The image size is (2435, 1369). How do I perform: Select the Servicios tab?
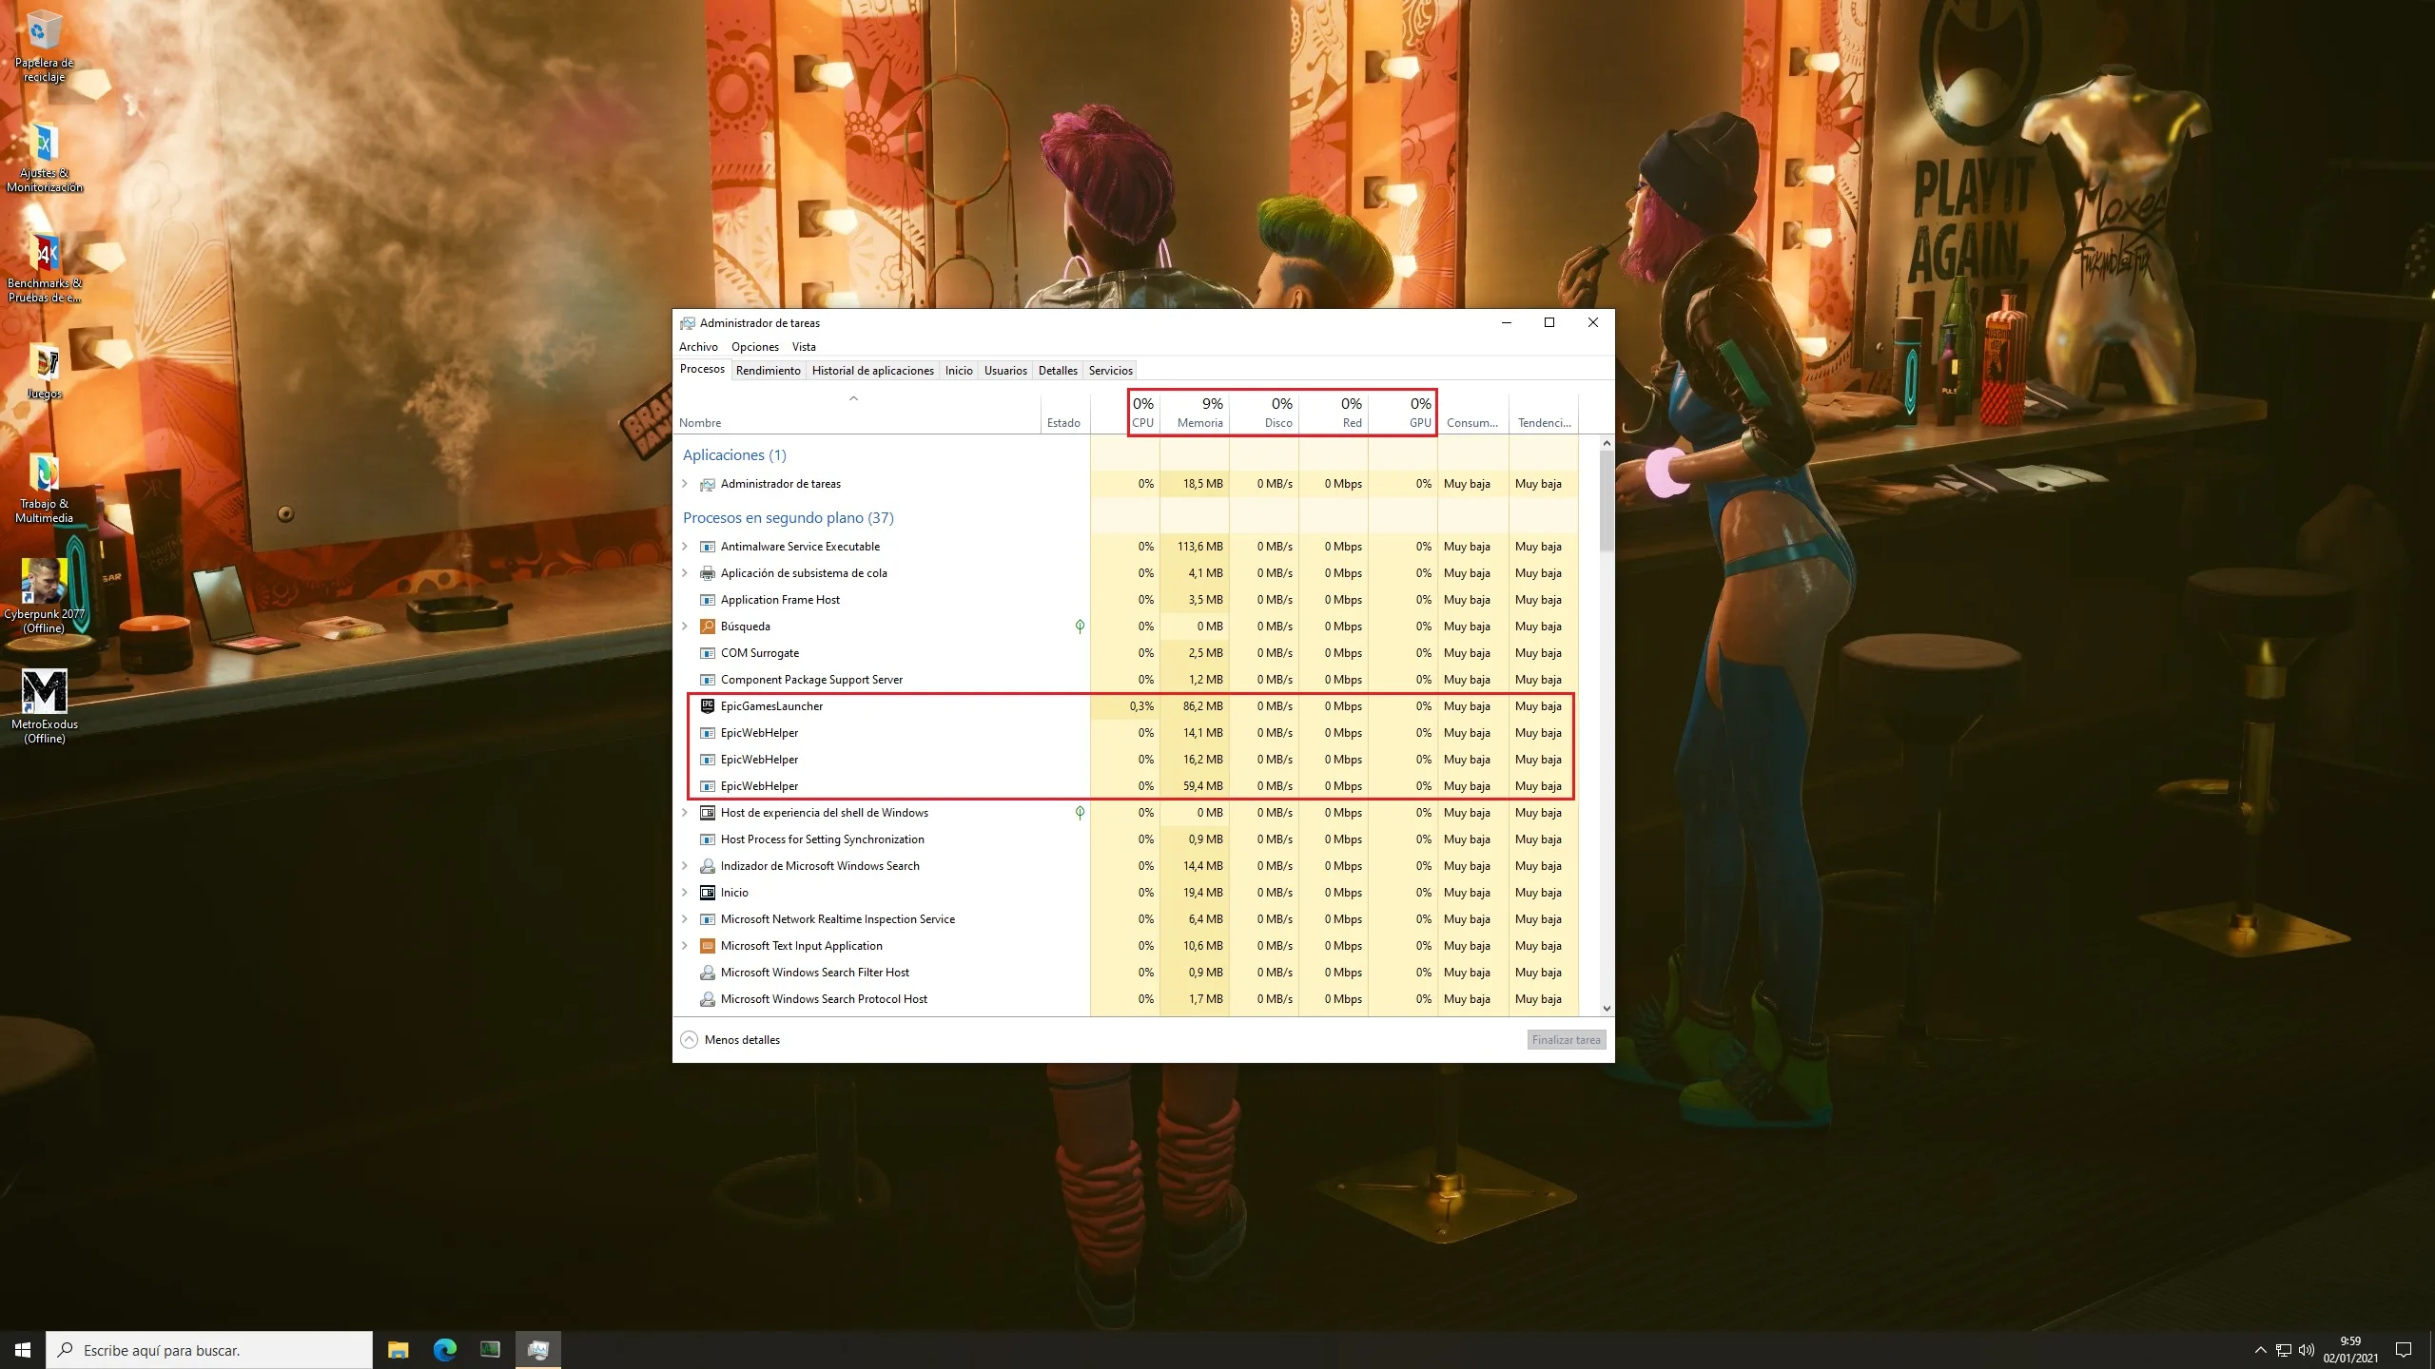point(1110,370)
